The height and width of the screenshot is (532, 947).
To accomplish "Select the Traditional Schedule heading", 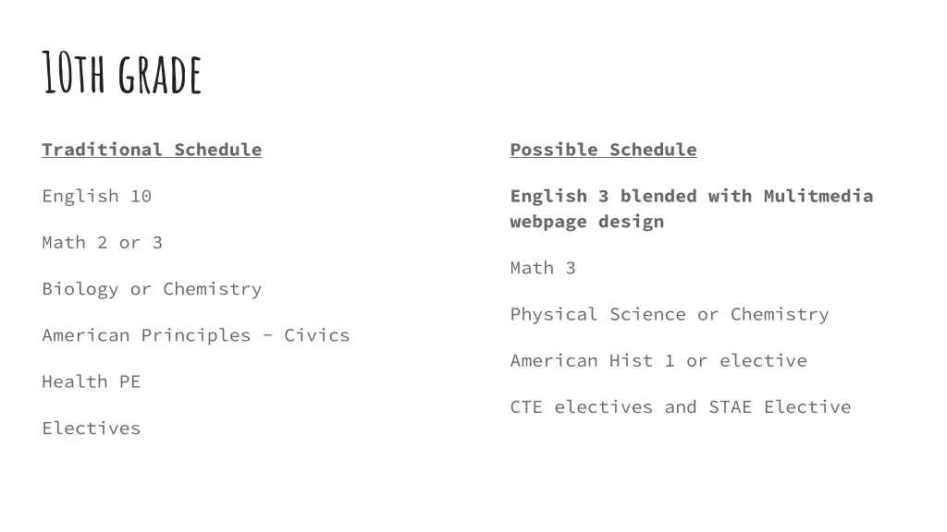I will (152, 150).
